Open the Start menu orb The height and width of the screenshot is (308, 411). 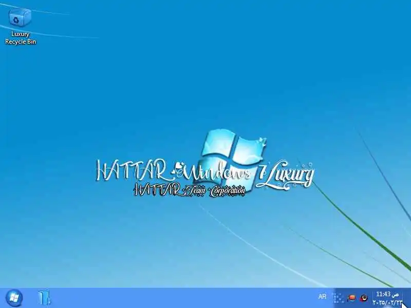(x=14, y=298)
